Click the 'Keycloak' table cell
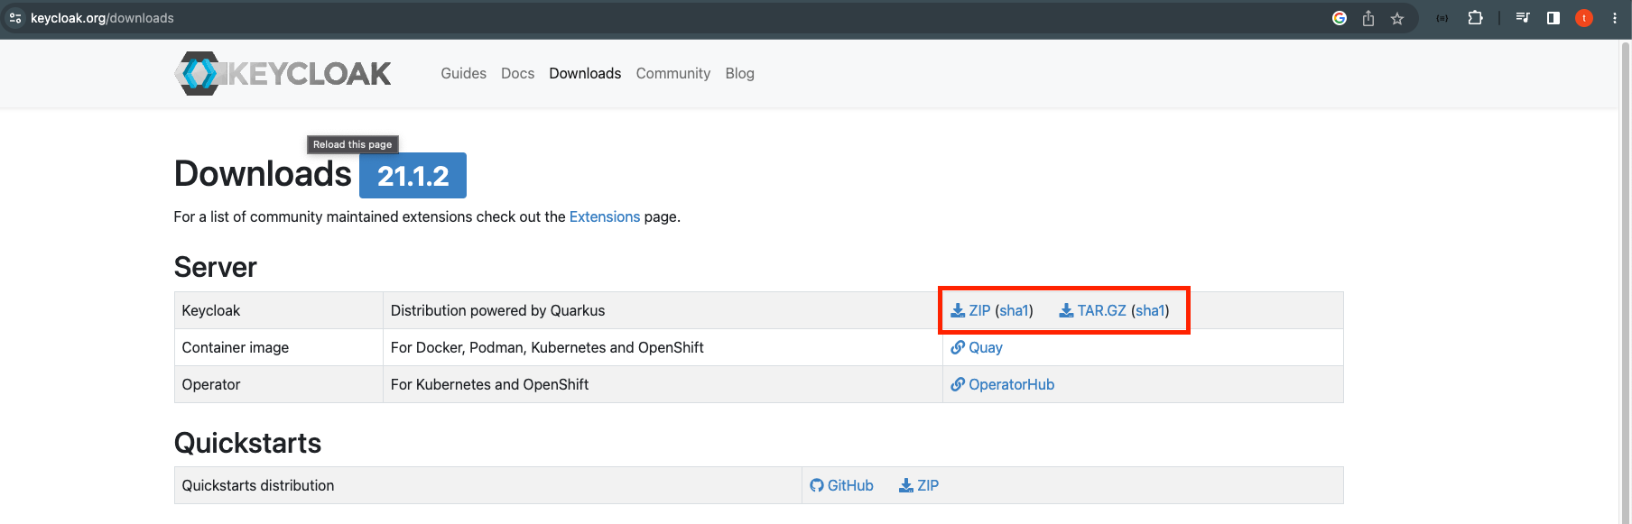Image resolution: width=1632 pixels, height=524 pixels. (x=279, y=310)
